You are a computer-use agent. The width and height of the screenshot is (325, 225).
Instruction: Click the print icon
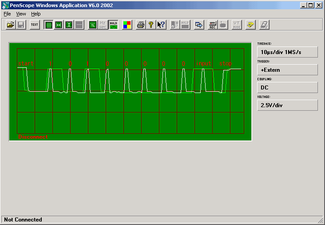pos(141,25)
